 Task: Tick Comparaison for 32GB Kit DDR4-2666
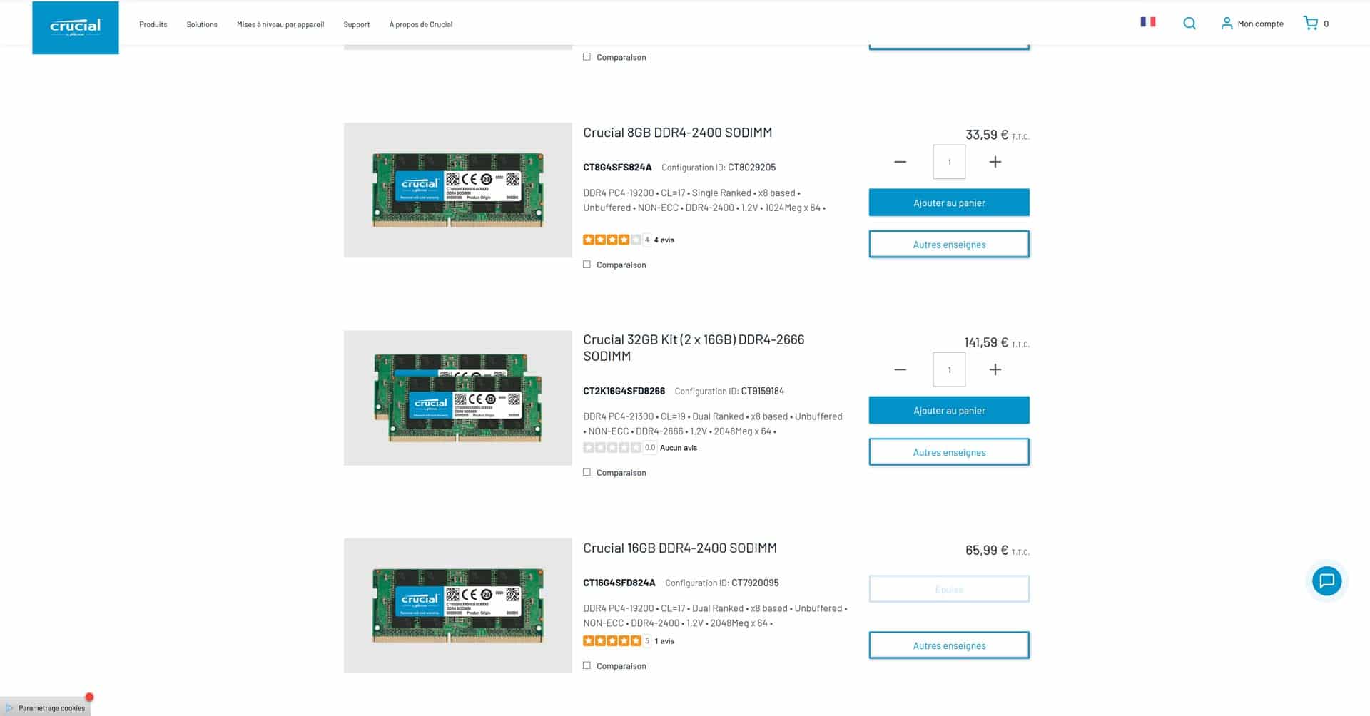tap(587, 472)
